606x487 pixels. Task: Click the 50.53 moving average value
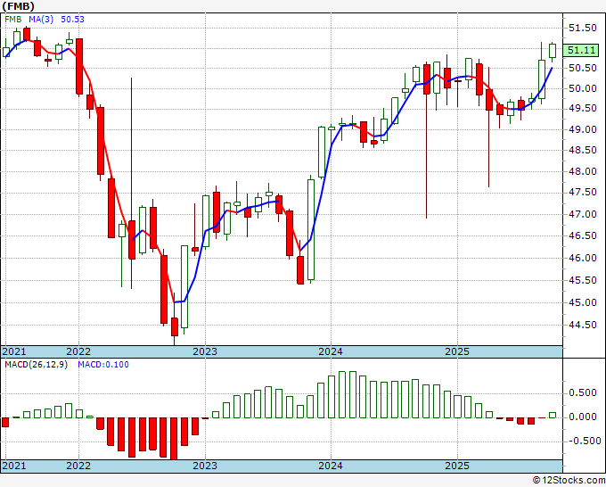point(73,20)
